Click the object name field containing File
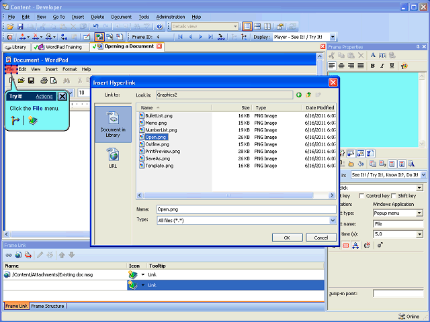Viewport: 430px width, 322px height. (x=398, y=223)
